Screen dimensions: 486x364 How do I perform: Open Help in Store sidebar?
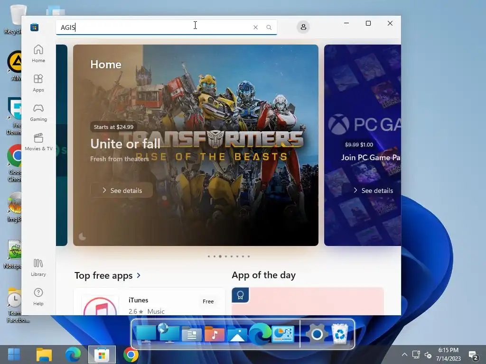[x=38, y=297]
